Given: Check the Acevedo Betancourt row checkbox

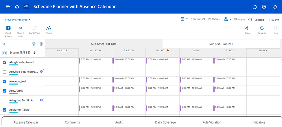Looking at the screenshot, I should [x=4, y=72].
